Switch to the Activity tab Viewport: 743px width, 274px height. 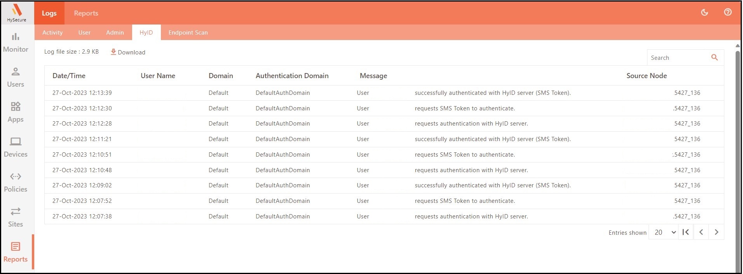coord(52,33)
